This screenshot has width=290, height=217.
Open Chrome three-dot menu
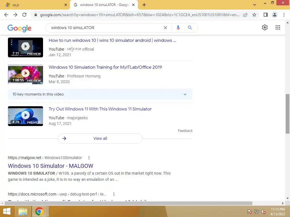tap(284, 15)
